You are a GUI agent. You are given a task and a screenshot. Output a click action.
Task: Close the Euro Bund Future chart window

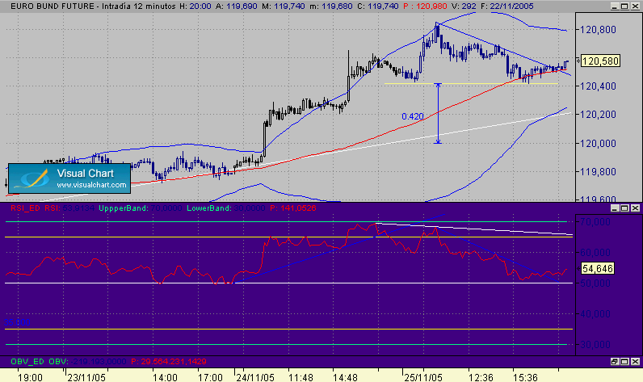click(635, 6)
